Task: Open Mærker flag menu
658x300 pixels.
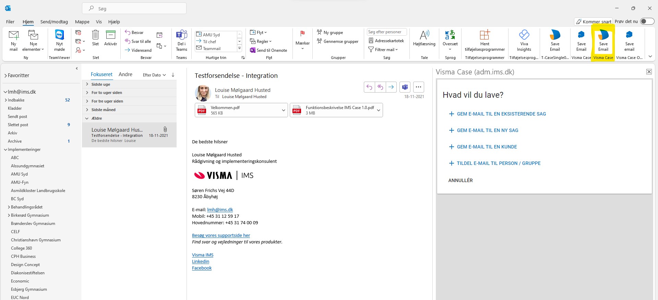Action: (302, 40)
